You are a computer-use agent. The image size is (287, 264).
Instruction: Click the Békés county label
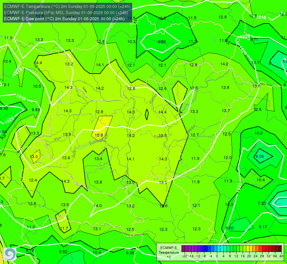tap(191, 129)
